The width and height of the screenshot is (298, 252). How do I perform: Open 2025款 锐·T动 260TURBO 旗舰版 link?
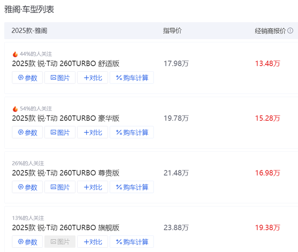click(x=66, y=228)
